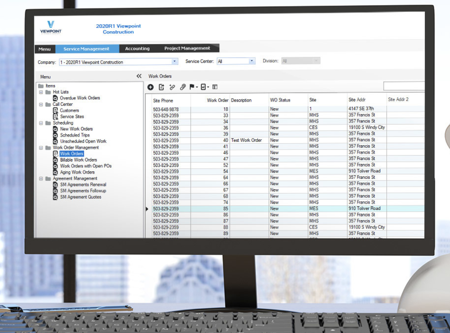Click the flag icon in the toolbar

(x=192, y=87)
